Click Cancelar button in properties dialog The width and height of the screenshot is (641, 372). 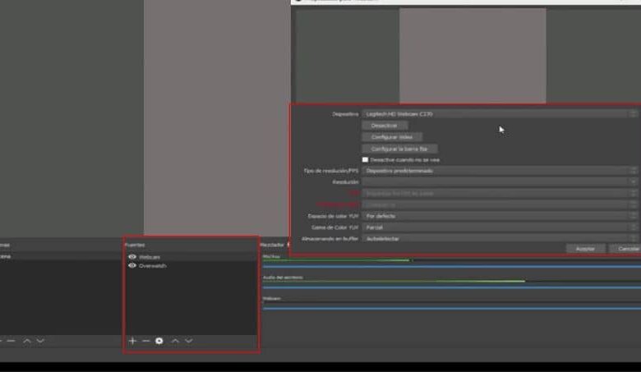(625, 249)
